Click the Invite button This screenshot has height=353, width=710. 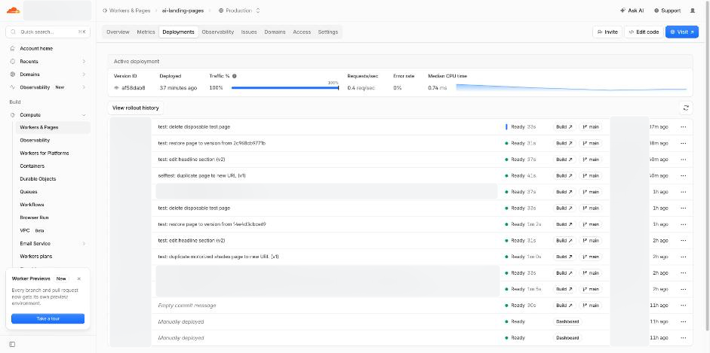click(x=607, y=32)
